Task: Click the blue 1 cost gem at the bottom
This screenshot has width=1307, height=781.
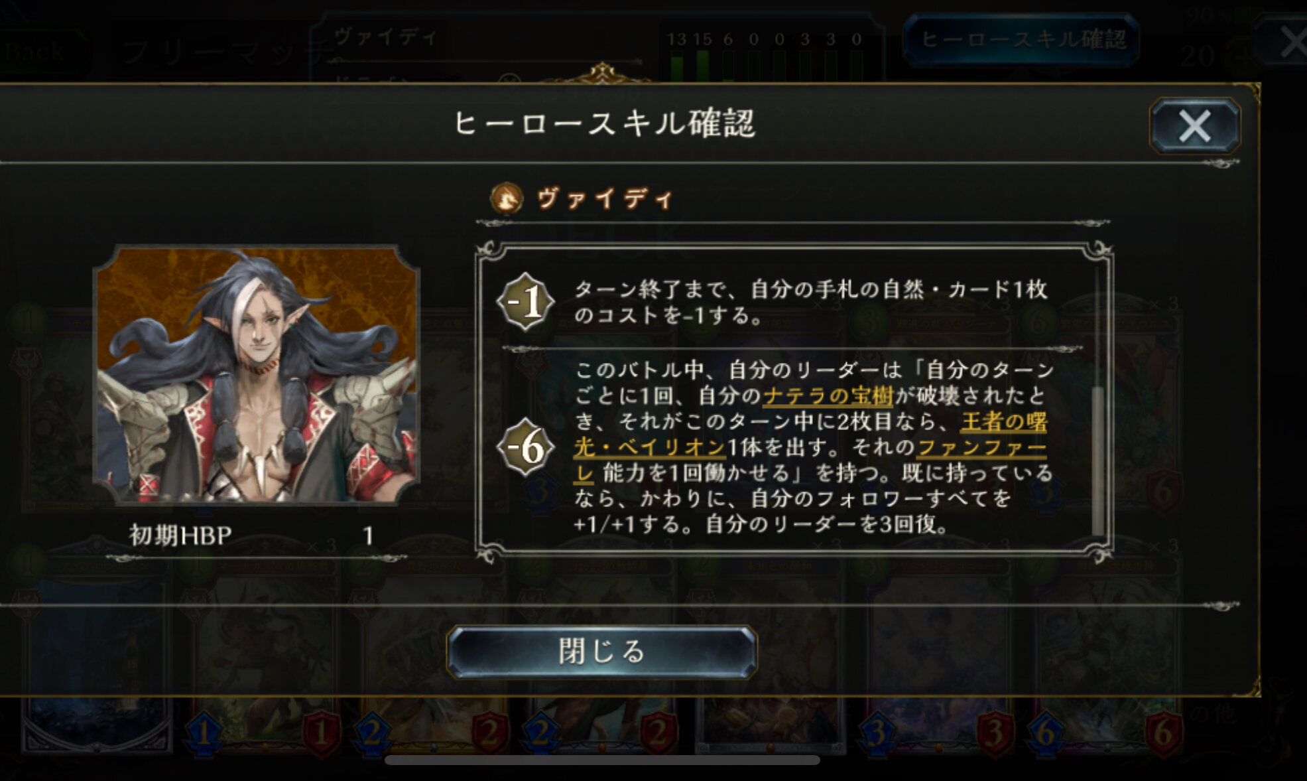Action: tap(204, 734)
